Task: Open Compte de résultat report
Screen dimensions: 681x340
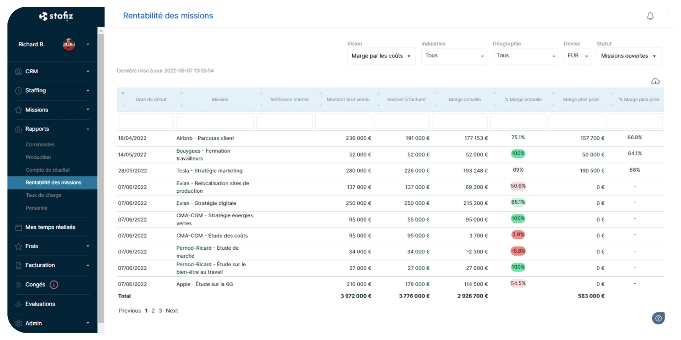Action: (48, 170)
